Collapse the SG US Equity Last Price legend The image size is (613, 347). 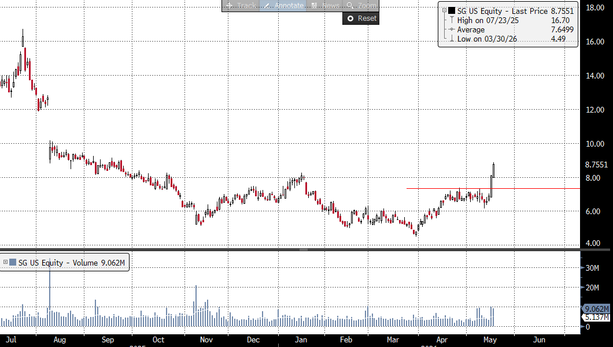pos(444,11)
